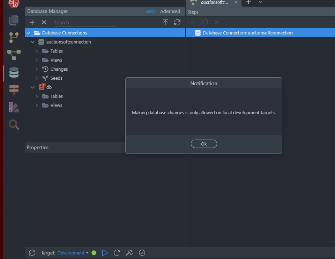The image size is (335, 259).
Task: Collapse the db connection node
Action: [32, 87]
